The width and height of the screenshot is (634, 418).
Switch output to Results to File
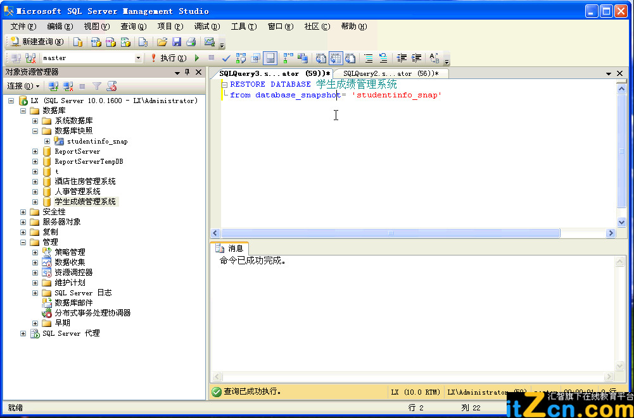pos(350,58)
